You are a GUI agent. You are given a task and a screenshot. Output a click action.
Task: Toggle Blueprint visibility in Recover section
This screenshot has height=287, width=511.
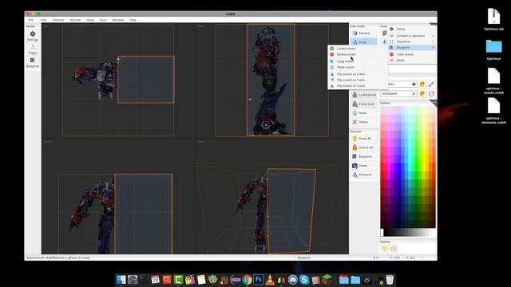[364, 156]
